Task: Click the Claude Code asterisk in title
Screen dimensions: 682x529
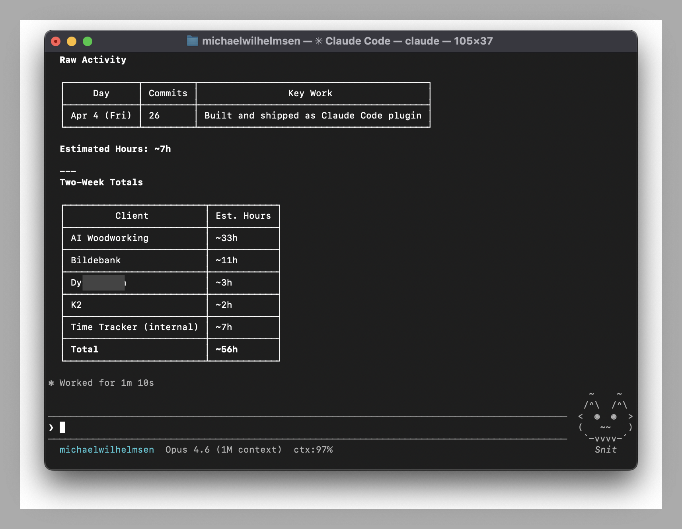Action: click(x=319, y=41)
